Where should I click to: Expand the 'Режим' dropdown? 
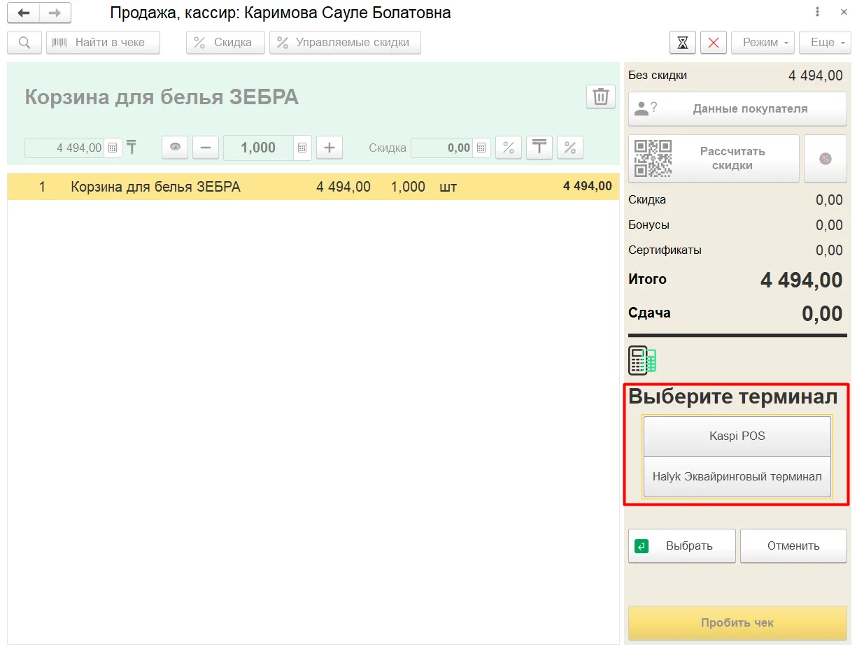click(x=763, y=43)
